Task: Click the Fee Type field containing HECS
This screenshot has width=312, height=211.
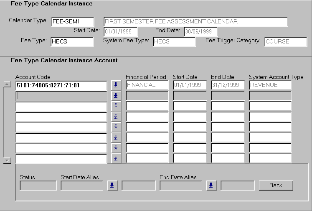Action: click(x=72, y=41)
